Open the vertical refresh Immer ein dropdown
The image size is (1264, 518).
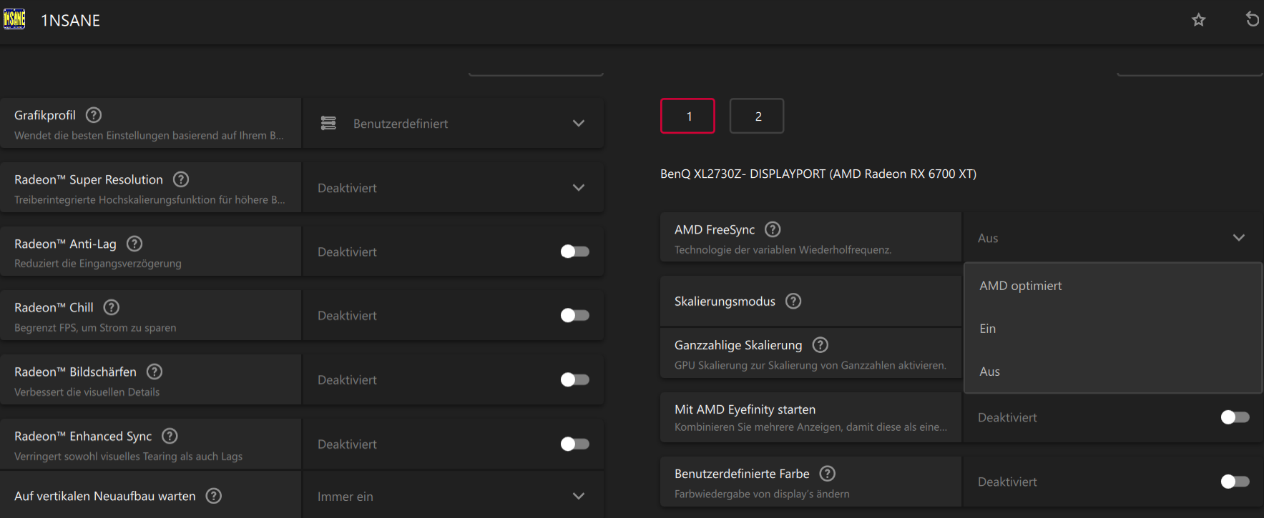[454, 496]
